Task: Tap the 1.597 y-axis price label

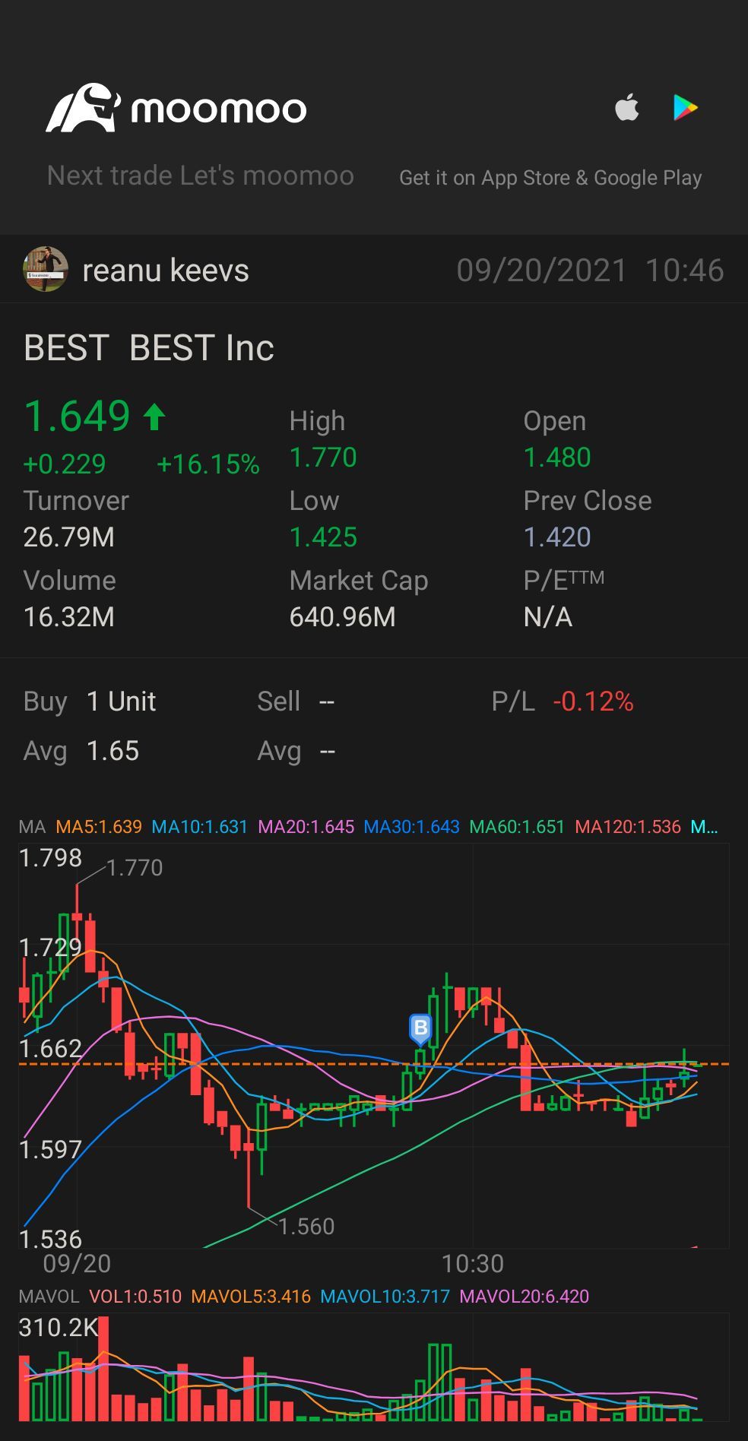Action: (x=50, y=1150)
